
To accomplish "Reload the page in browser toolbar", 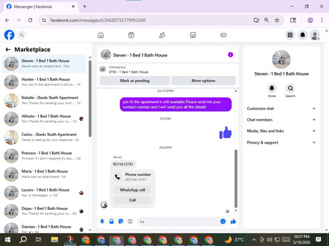I will (30, 20).
